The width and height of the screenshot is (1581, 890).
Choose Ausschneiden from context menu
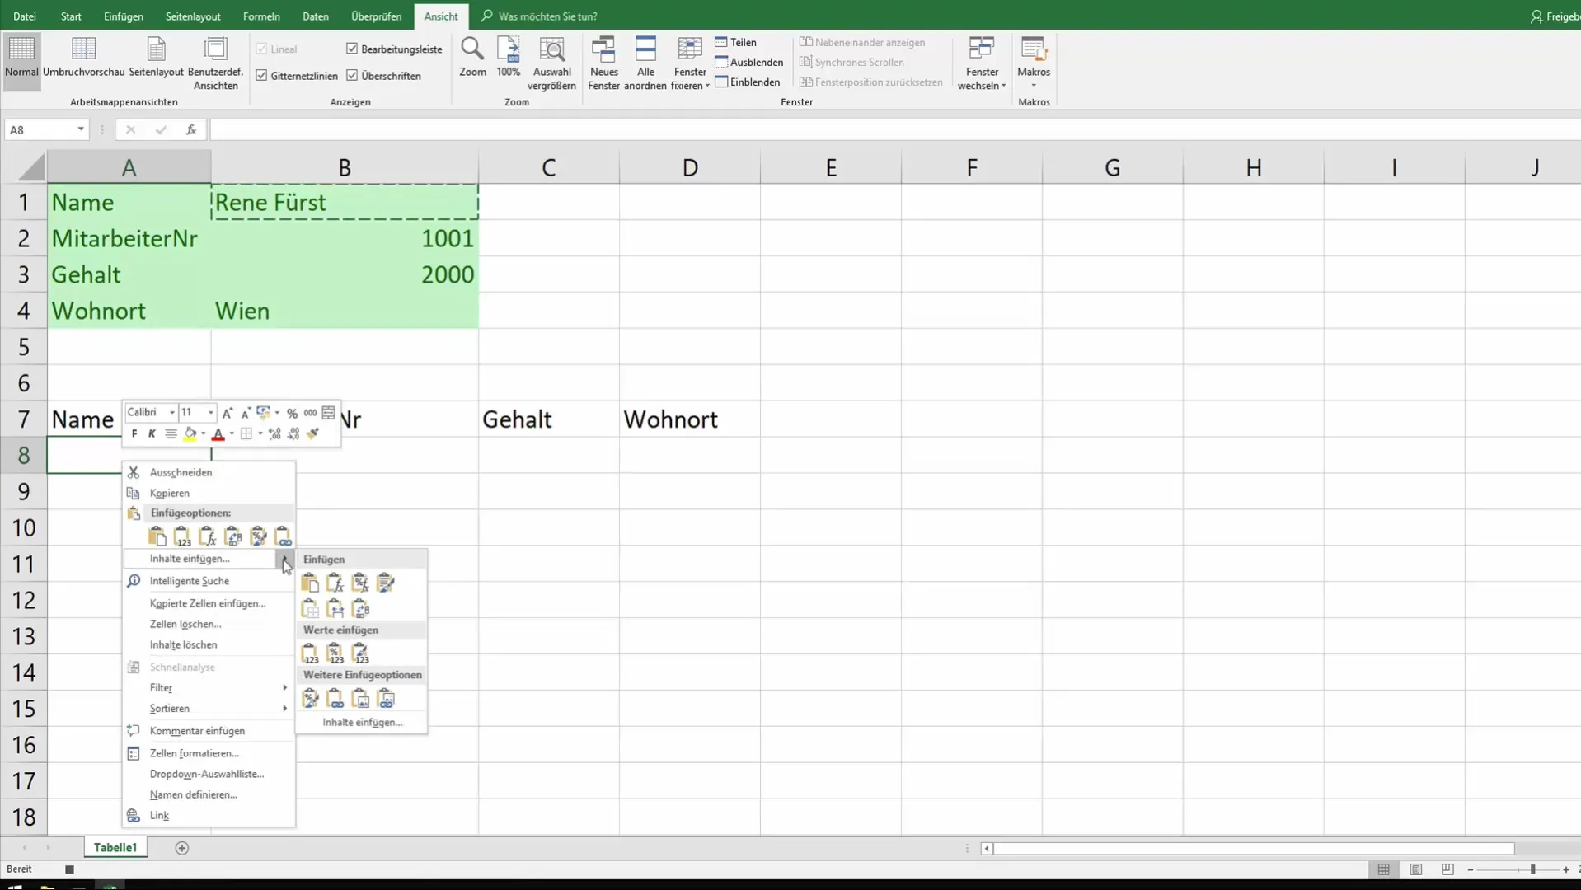point(209,472)
